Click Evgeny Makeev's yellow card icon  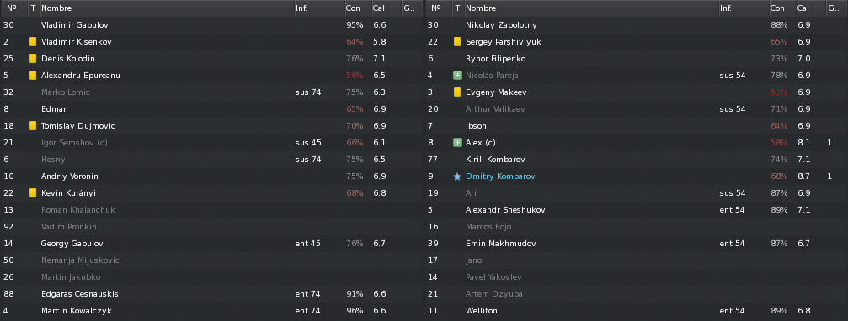[x=457, y=92]
